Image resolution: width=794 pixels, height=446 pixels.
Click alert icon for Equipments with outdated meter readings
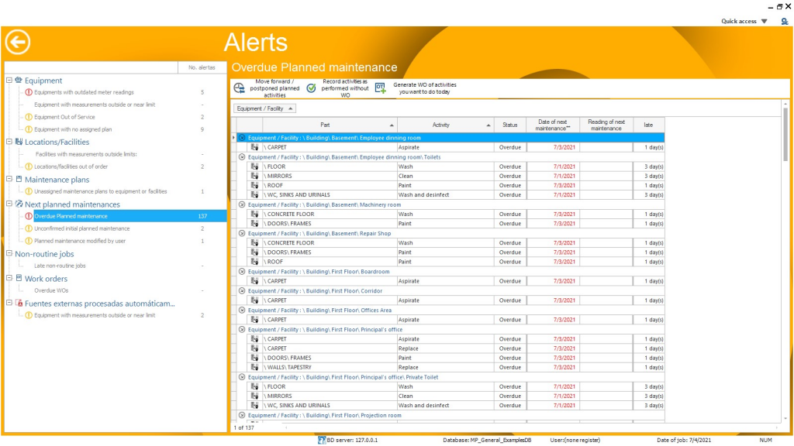[29, 92]
